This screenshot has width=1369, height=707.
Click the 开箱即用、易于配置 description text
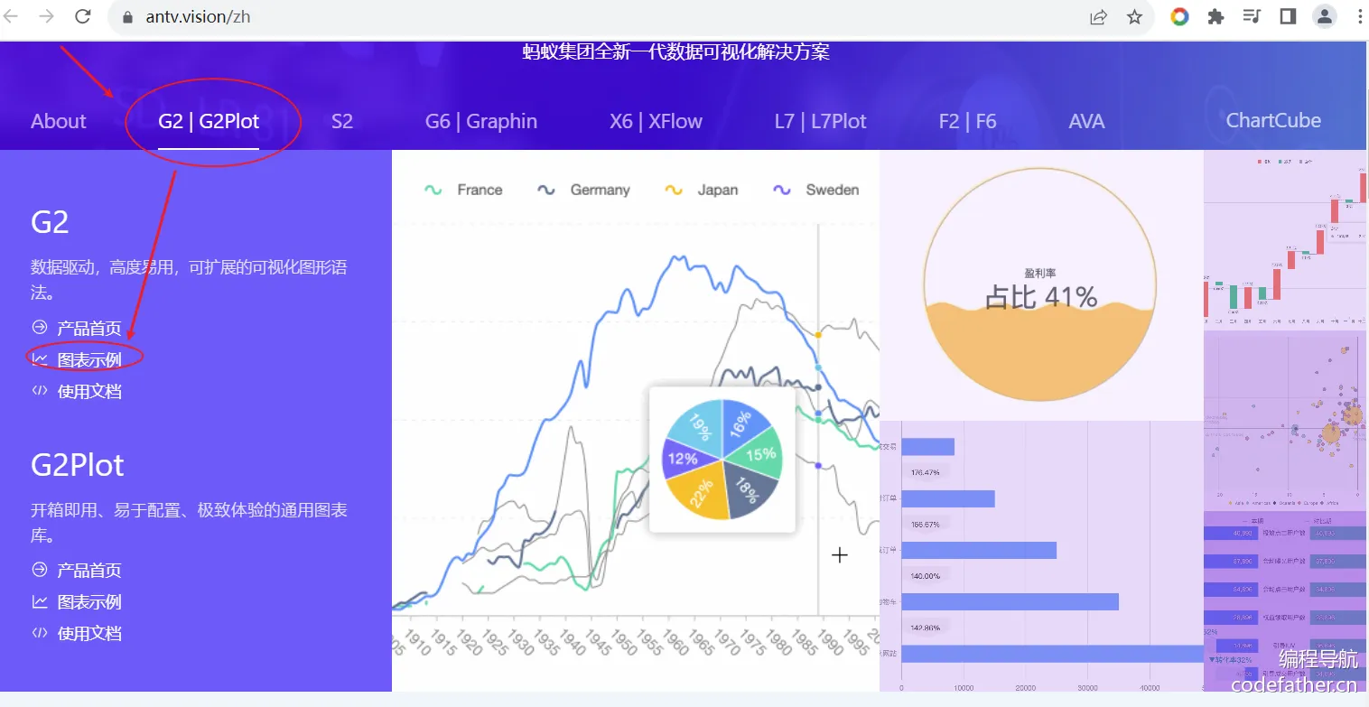pos(189,523)
